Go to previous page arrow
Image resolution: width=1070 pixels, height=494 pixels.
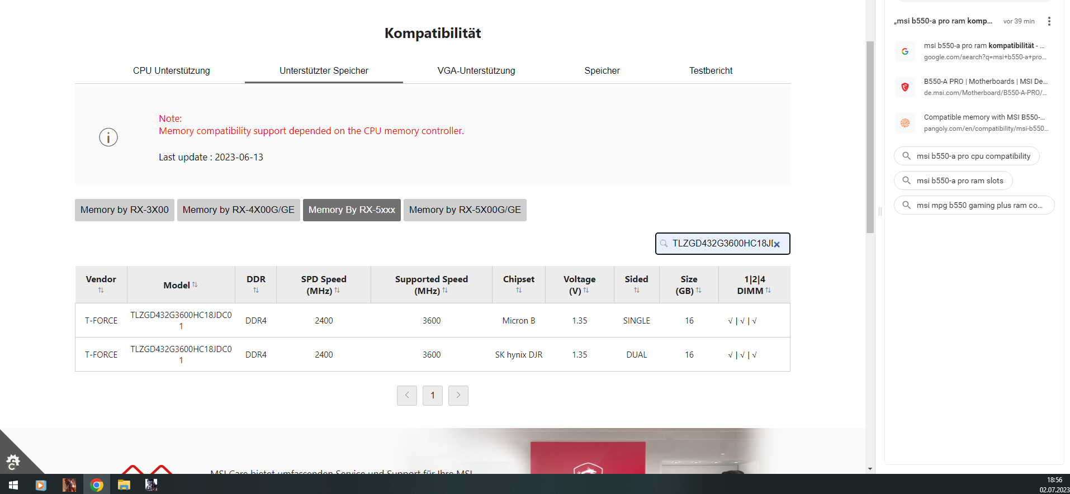[x=407, y=396]
